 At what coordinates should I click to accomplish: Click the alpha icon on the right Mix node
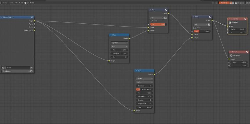pyautogui.click(x=209, y=25)
